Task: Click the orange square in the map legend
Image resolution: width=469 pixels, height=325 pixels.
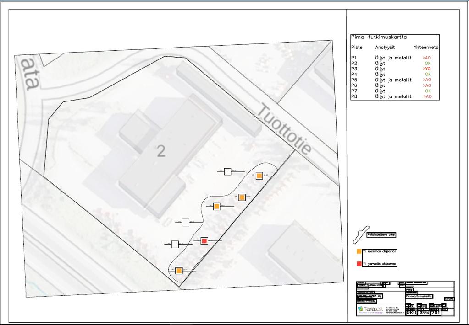Action: coord(359,251)
